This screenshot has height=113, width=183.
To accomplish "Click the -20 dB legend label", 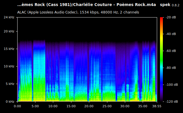I will (171, 17).
